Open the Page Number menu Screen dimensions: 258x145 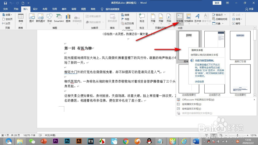tap(169, 19)
